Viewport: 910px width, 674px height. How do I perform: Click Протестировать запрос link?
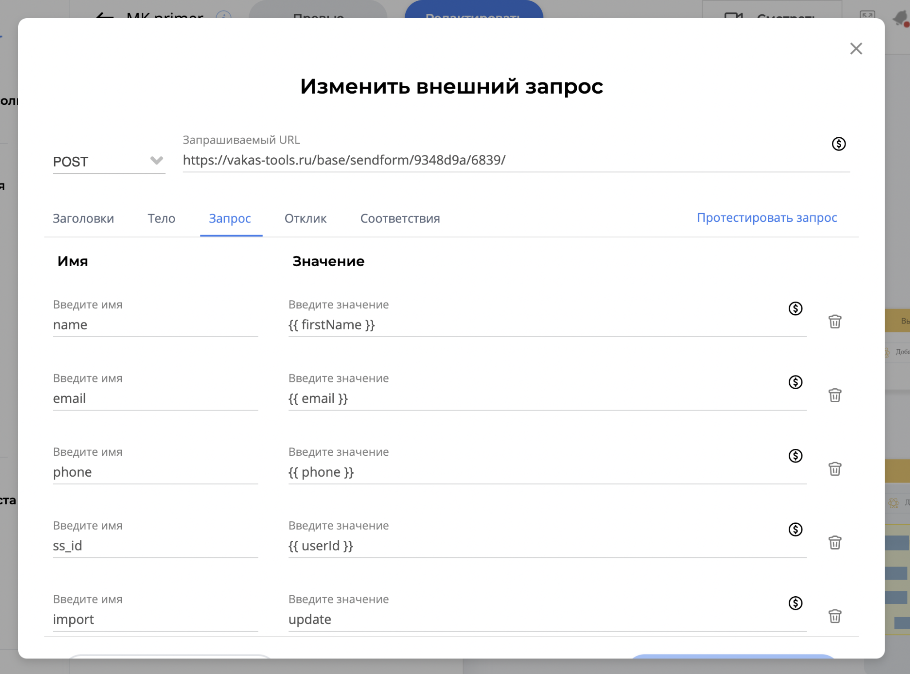tap(766, 218)
